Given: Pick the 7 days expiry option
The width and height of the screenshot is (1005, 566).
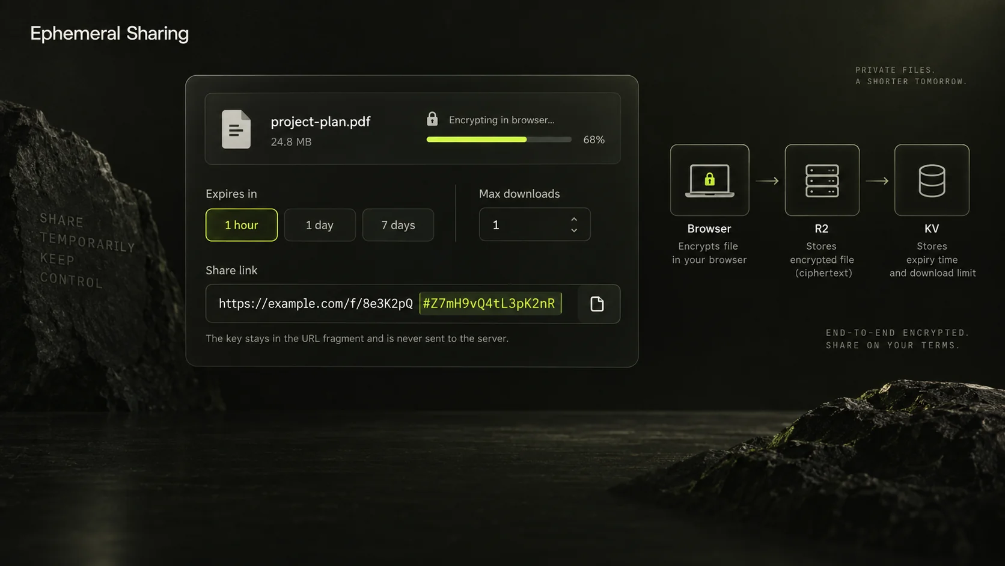Looking at the screenshot, I should pos(398,225).
